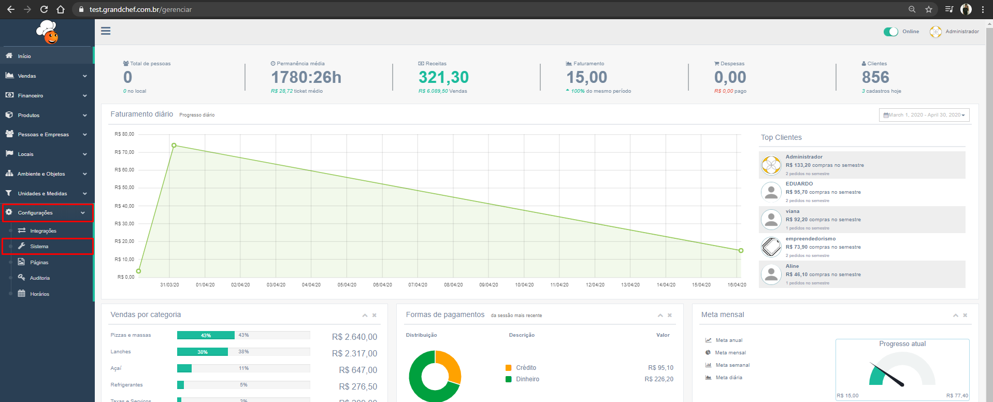Go to Início in the sidebar

tap(24, 56)
